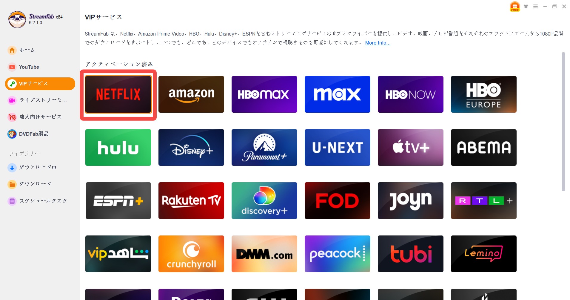
Task: Open the Lemino tile
Action: pos(484,254)
